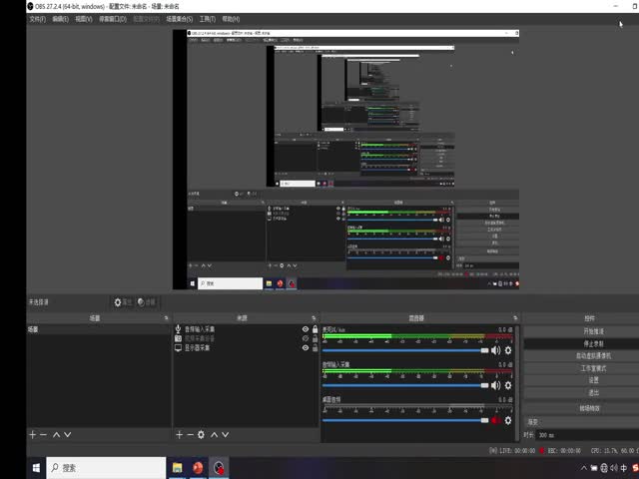Screen dimensions: 639x479
Task: Open settings gear for the top mixer channel
Action: (x=507, y=350)
